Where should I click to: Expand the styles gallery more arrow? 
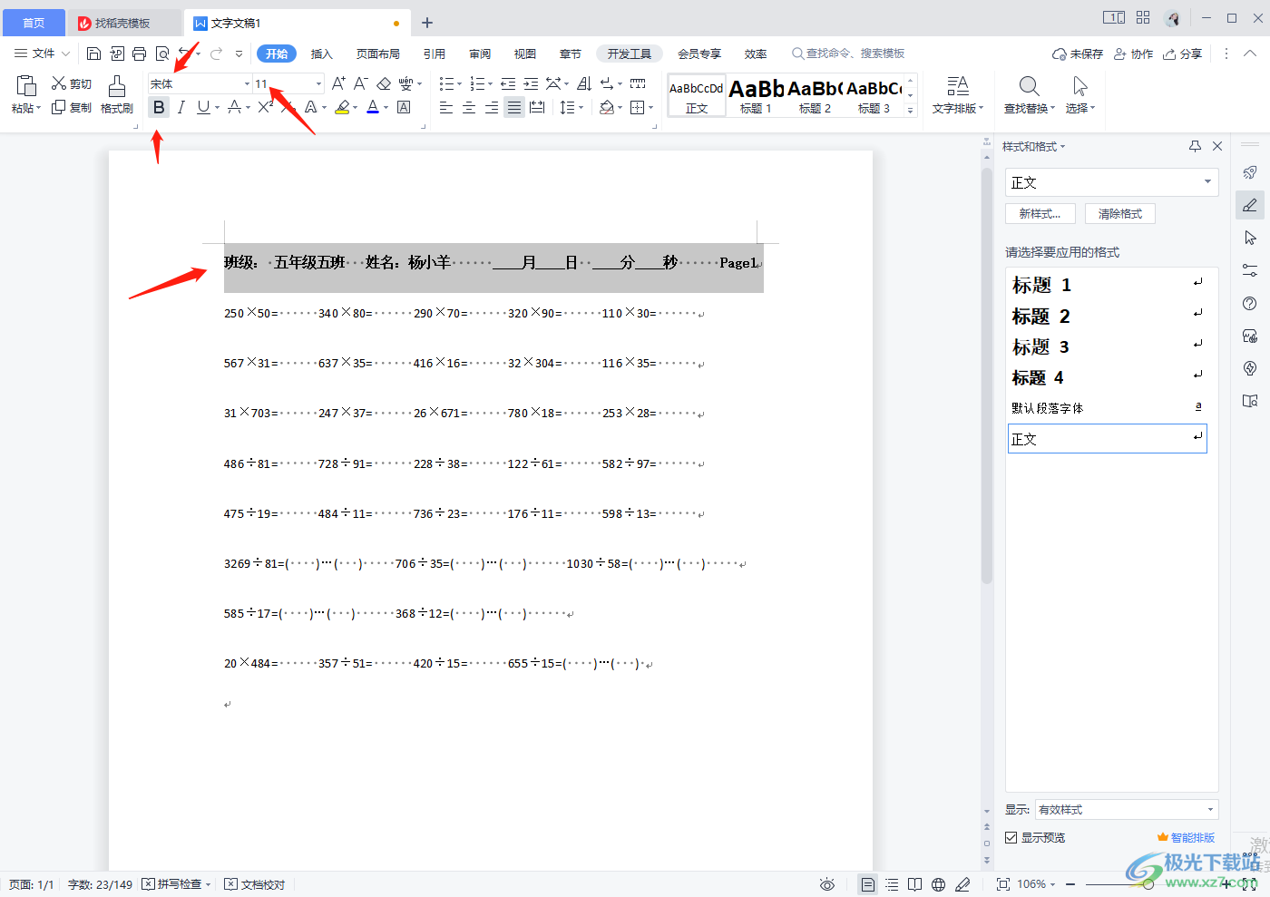(910, 110)
